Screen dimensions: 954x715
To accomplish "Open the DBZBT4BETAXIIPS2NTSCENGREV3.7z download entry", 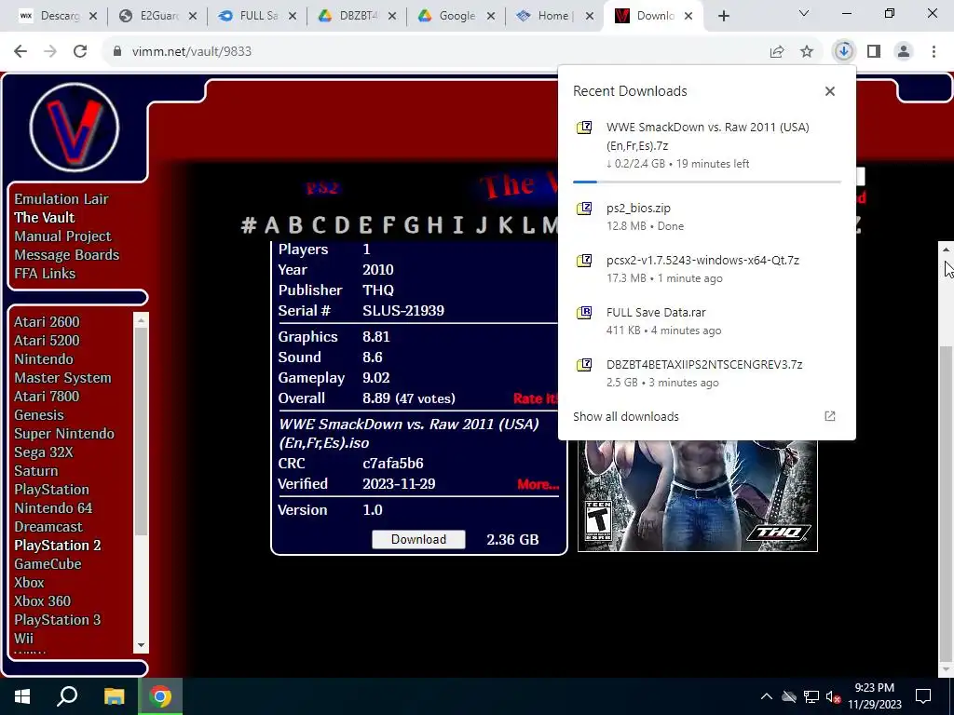I will tap(707, 373).
